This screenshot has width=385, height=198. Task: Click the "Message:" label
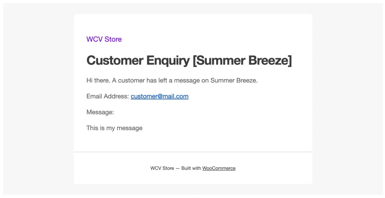tap(100, 112)
